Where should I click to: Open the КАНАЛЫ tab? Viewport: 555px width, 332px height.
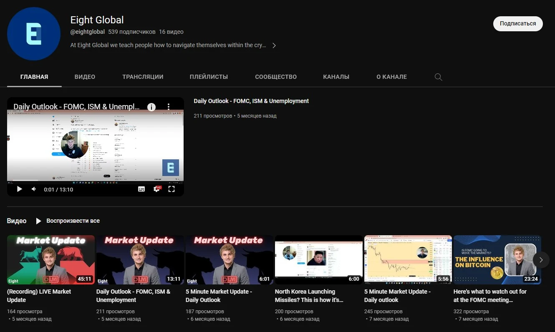point(336,77)
